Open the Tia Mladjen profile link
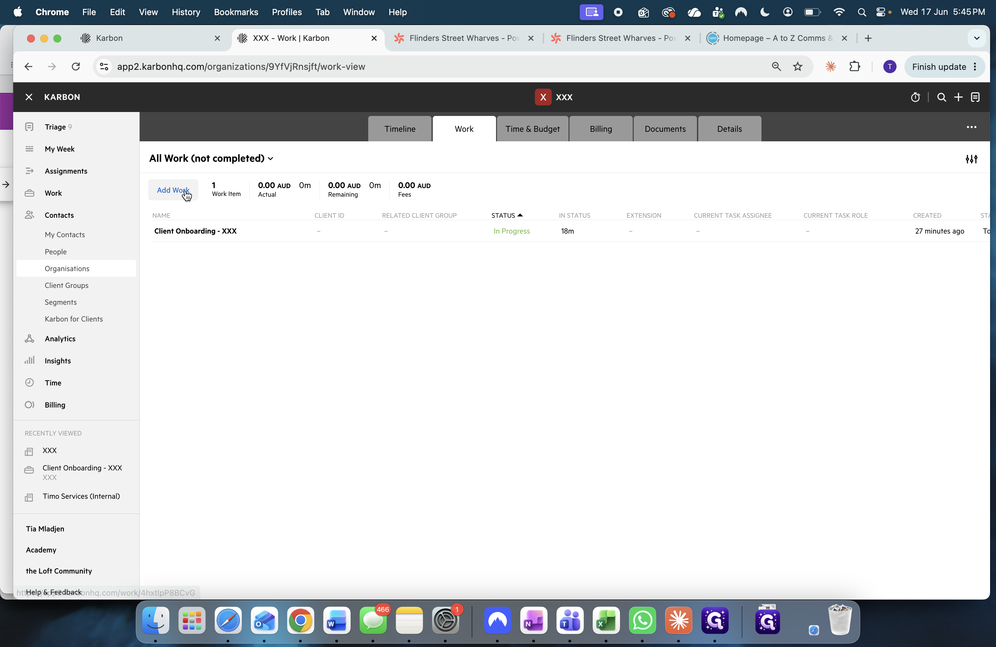 [45, 528]
